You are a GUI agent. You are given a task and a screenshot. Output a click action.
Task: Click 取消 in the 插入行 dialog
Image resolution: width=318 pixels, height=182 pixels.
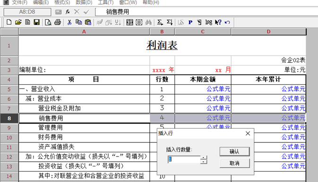click(234, 163)
